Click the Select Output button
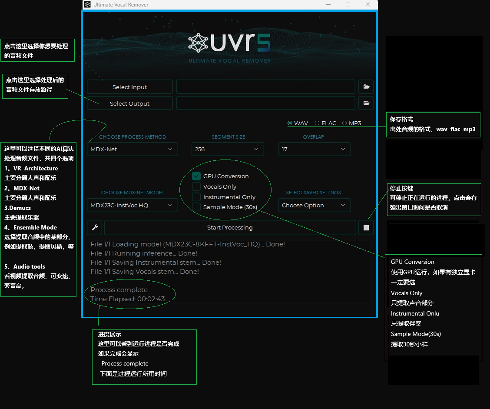 tap(130, 103)
